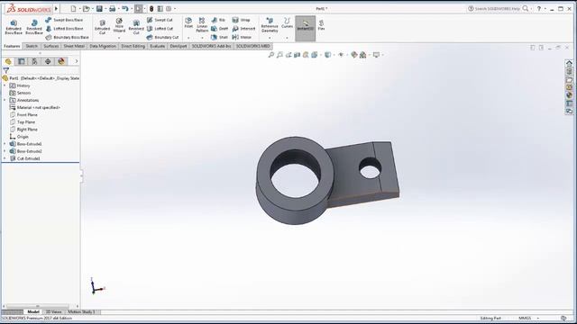Open the SOLIDWORKS Add-Ins tab
Image resolution: width=577 pixels, height=324 pixels.
(211, 46)
